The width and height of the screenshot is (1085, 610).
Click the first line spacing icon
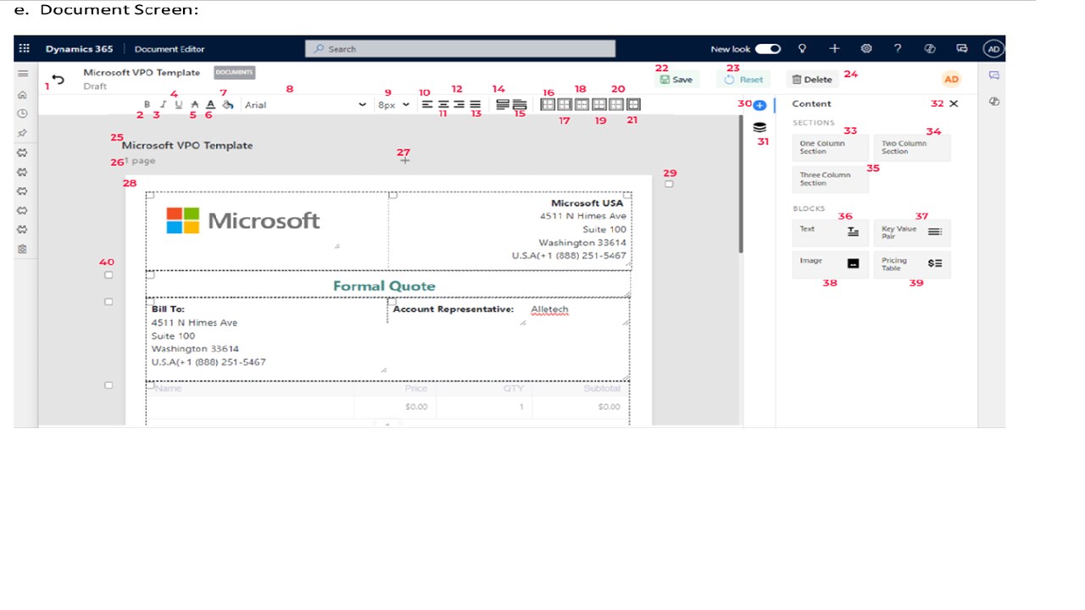[503, 104]
